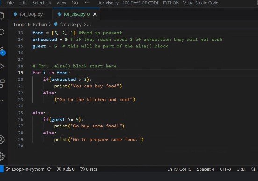
Task: Click the print "Go to prepare some food." line
Action: [99, 140]
